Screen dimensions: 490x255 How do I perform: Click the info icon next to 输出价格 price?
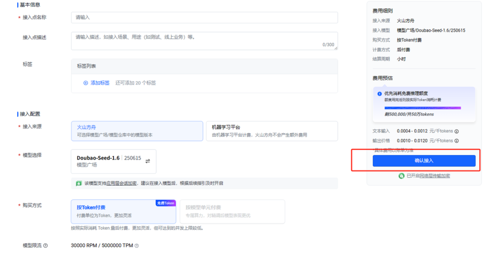tap(457, 141)
